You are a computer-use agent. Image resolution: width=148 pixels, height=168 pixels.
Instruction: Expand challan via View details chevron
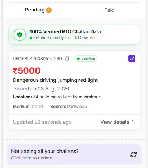133,122
